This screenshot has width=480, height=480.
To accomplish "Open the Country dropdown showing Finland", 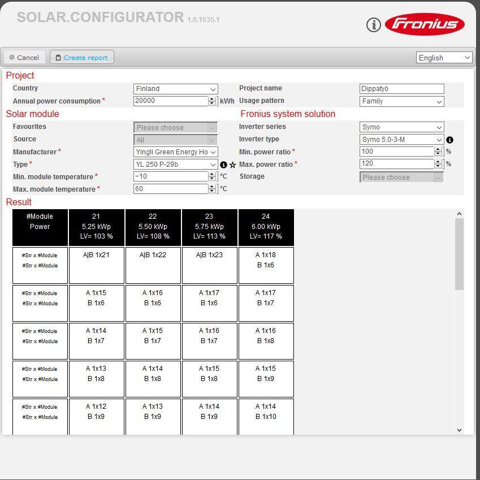I will pos(175,89).
